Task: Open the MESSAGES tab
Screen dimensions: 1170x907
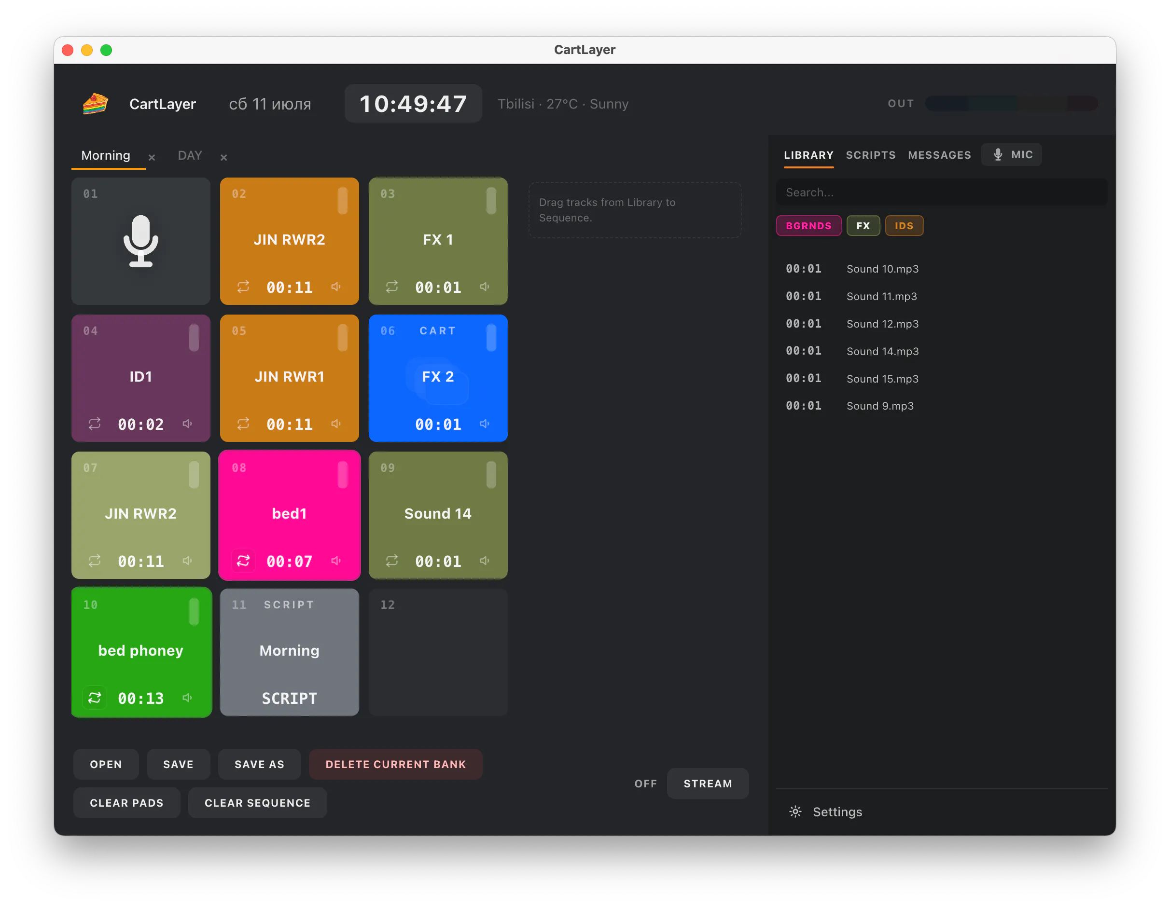Action: [x=940, y=155]
